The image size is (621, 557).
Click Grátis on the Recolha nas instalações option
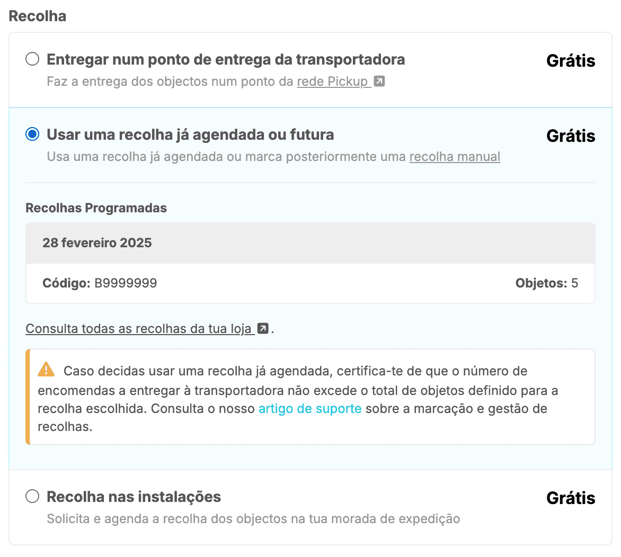click(571, 498)
